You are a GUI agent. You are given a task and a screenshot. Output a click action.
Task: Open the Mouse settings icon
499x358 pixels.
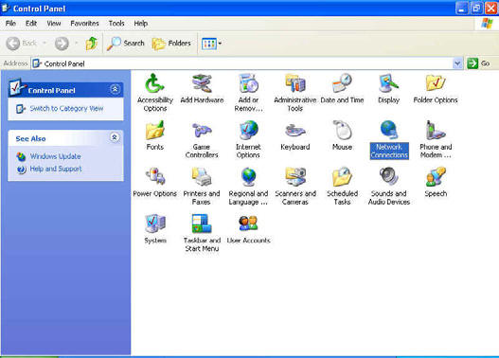click(x=342, y=131)
